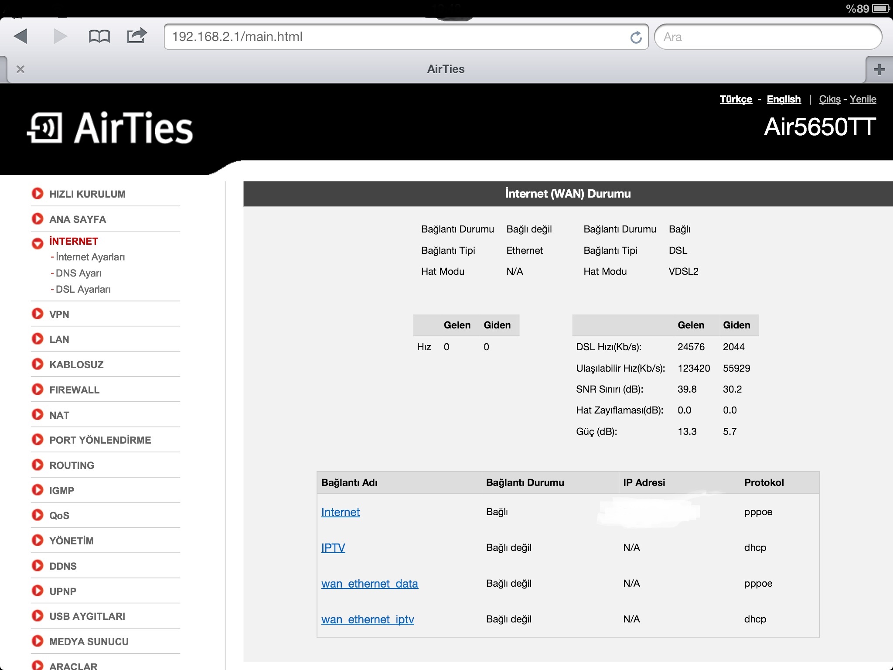Click the UPNP arrow icon
Screen dimensions: 893x670
(x=37, y=591)
